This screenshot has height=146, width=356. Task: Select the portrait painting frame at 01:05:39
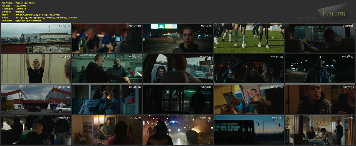coord(107,130)
